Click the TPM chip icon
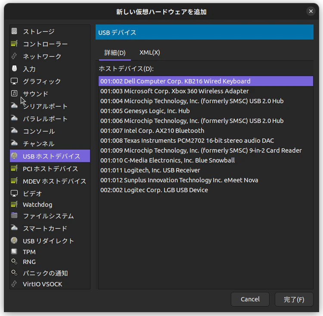This screenshot has height=316, width=323. 14,252
